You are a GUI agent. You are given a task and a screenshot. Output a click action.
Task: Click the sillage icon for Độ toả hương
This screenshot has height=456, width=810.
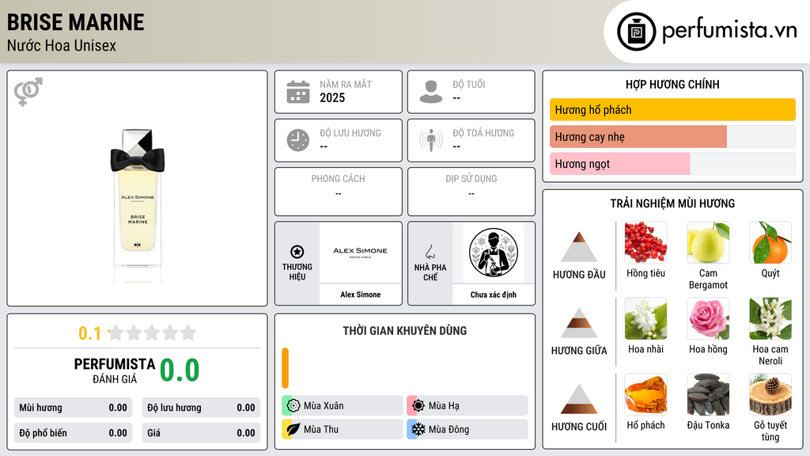[x=431, y=140]
